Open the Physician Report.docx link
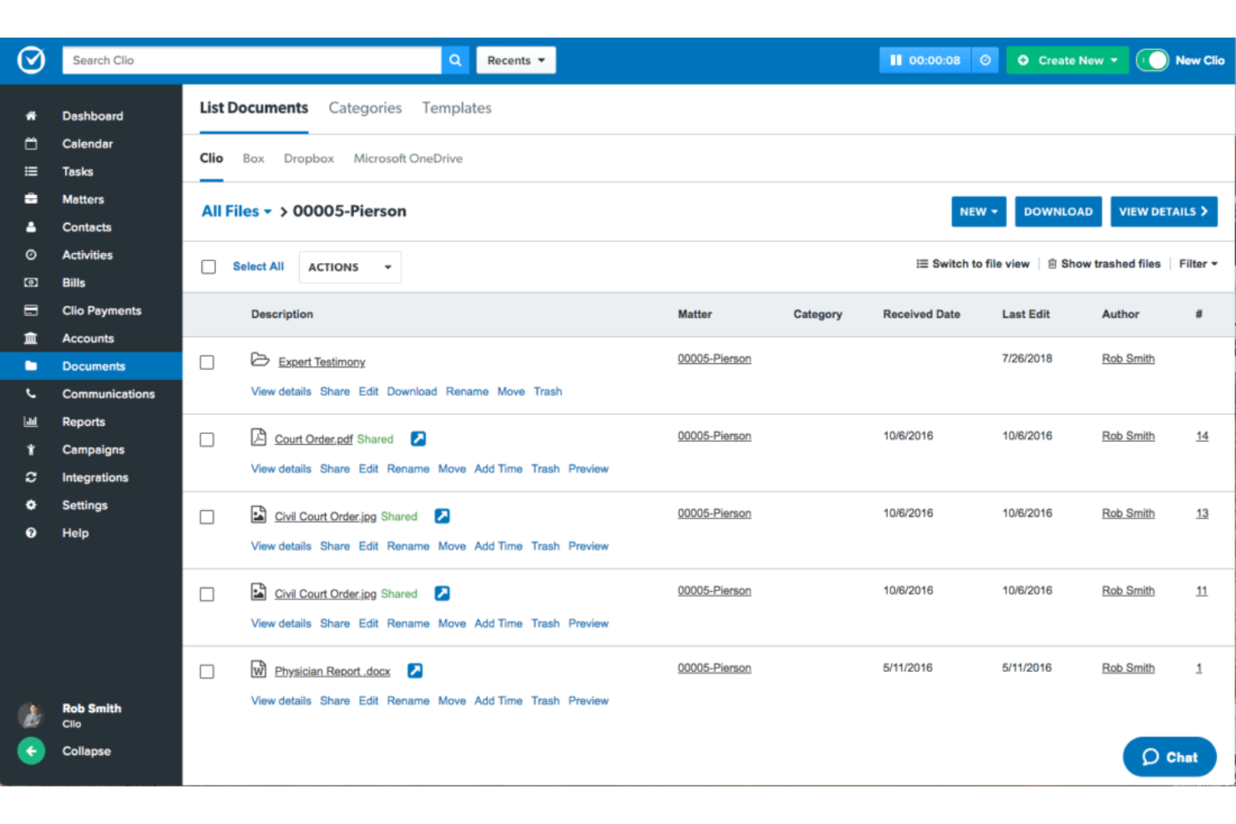The image size is (1236, 824). pos(332,671)
